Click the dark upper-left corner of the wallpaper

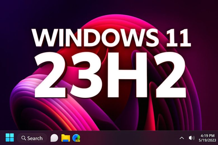tap(11, 11)
